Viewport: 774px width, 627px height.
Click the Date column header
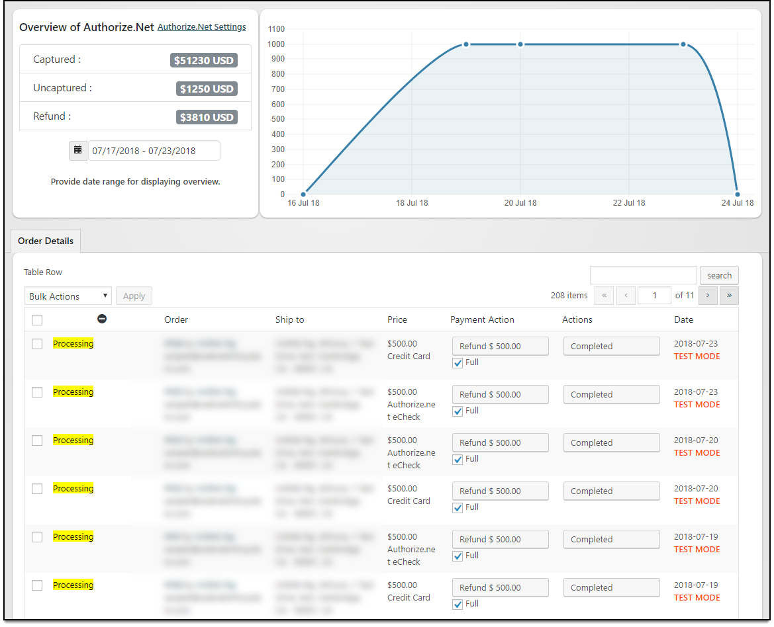point(684,319)
